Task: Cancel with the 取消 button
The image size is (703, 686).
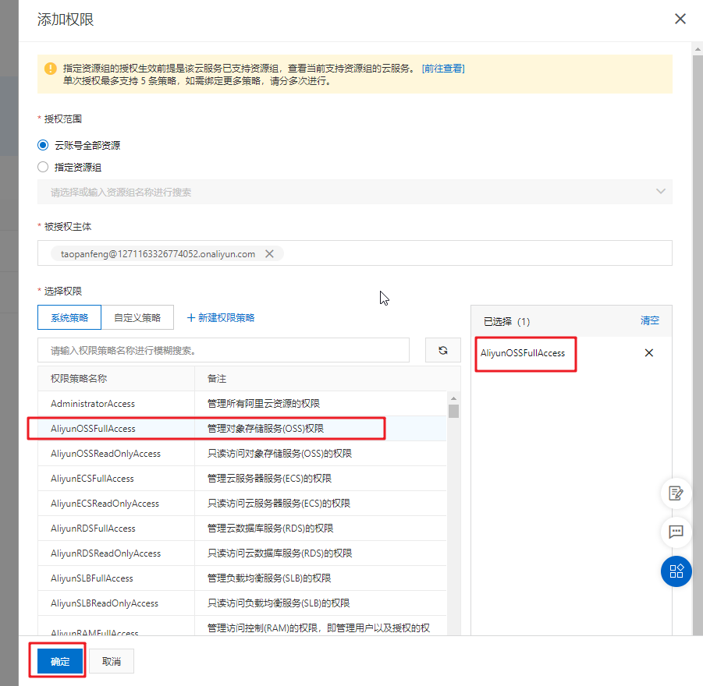Action: [112, 661]
